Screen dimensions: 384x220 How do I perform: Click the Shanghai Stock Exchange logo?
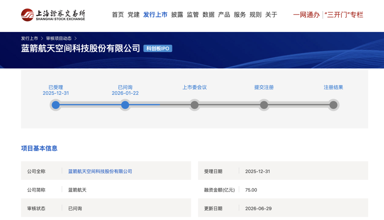pos(53,15)
